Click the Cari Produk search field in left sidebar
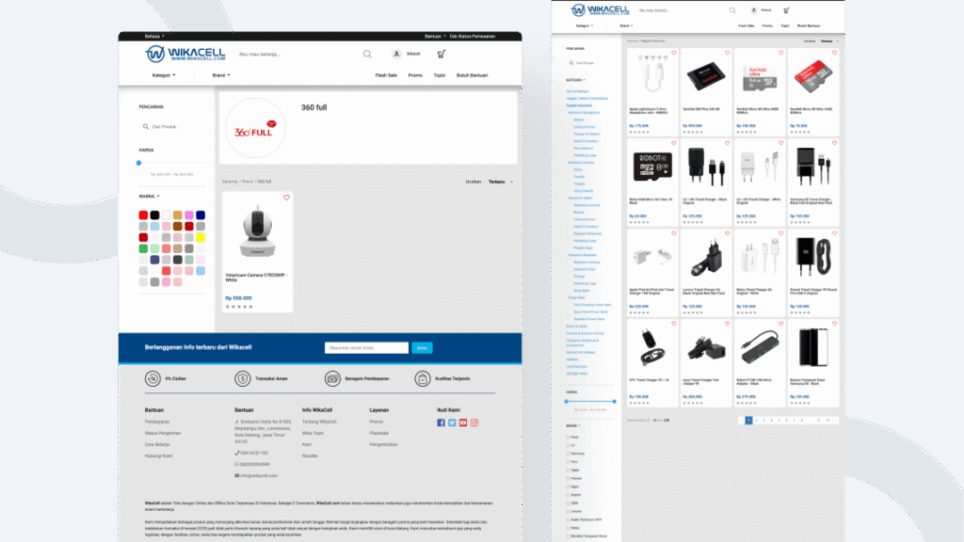 click(172, 127)
